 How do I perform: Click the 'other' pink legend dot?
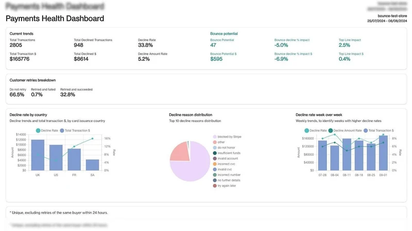pos(215,142)
